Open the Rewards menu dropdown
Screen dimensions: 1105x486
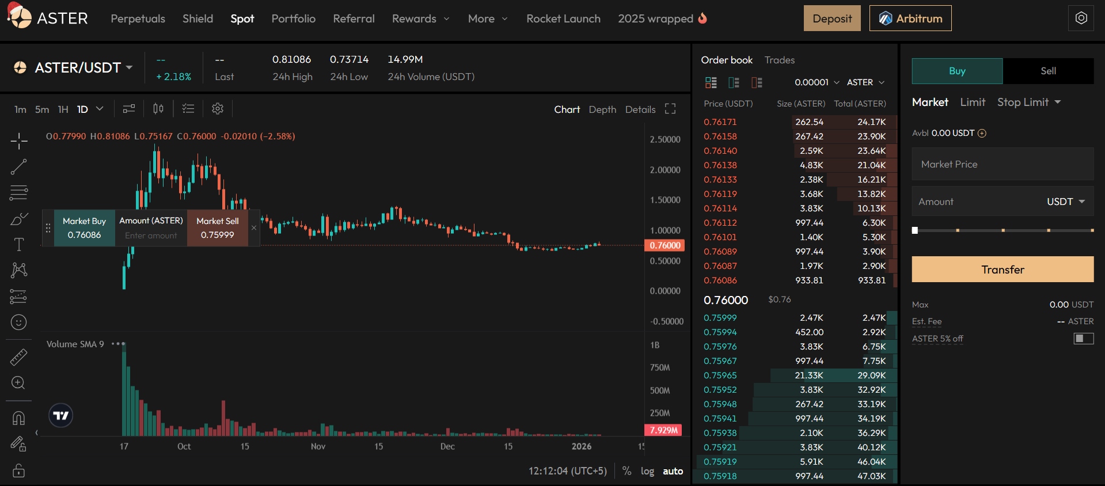(420, 18)
